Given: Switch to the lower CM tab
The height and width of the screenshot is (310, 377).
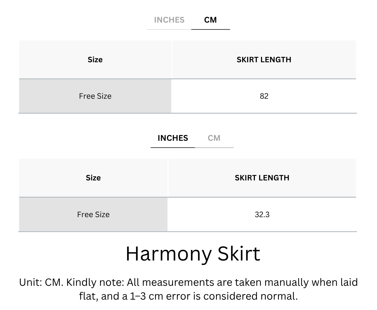Looking at the screenshot, I should 214,138.
